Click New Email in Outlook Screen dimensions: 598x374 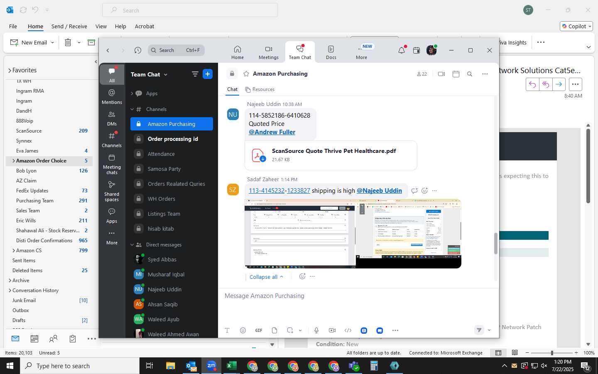click(x=29, y=42)
